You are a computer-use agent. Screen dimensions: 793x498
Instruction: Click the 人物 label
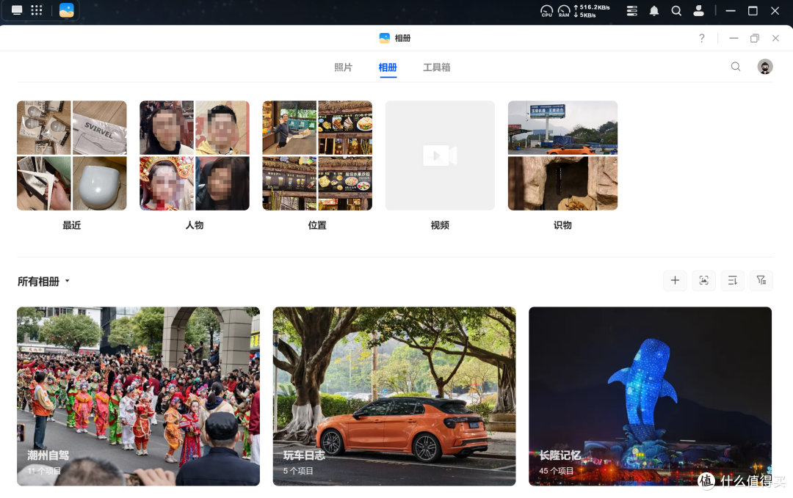(195, 225)
